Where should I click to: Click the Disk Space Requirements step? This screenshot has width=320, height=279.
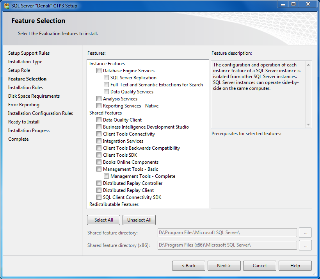pyautogui.click(x=34, y=96)
